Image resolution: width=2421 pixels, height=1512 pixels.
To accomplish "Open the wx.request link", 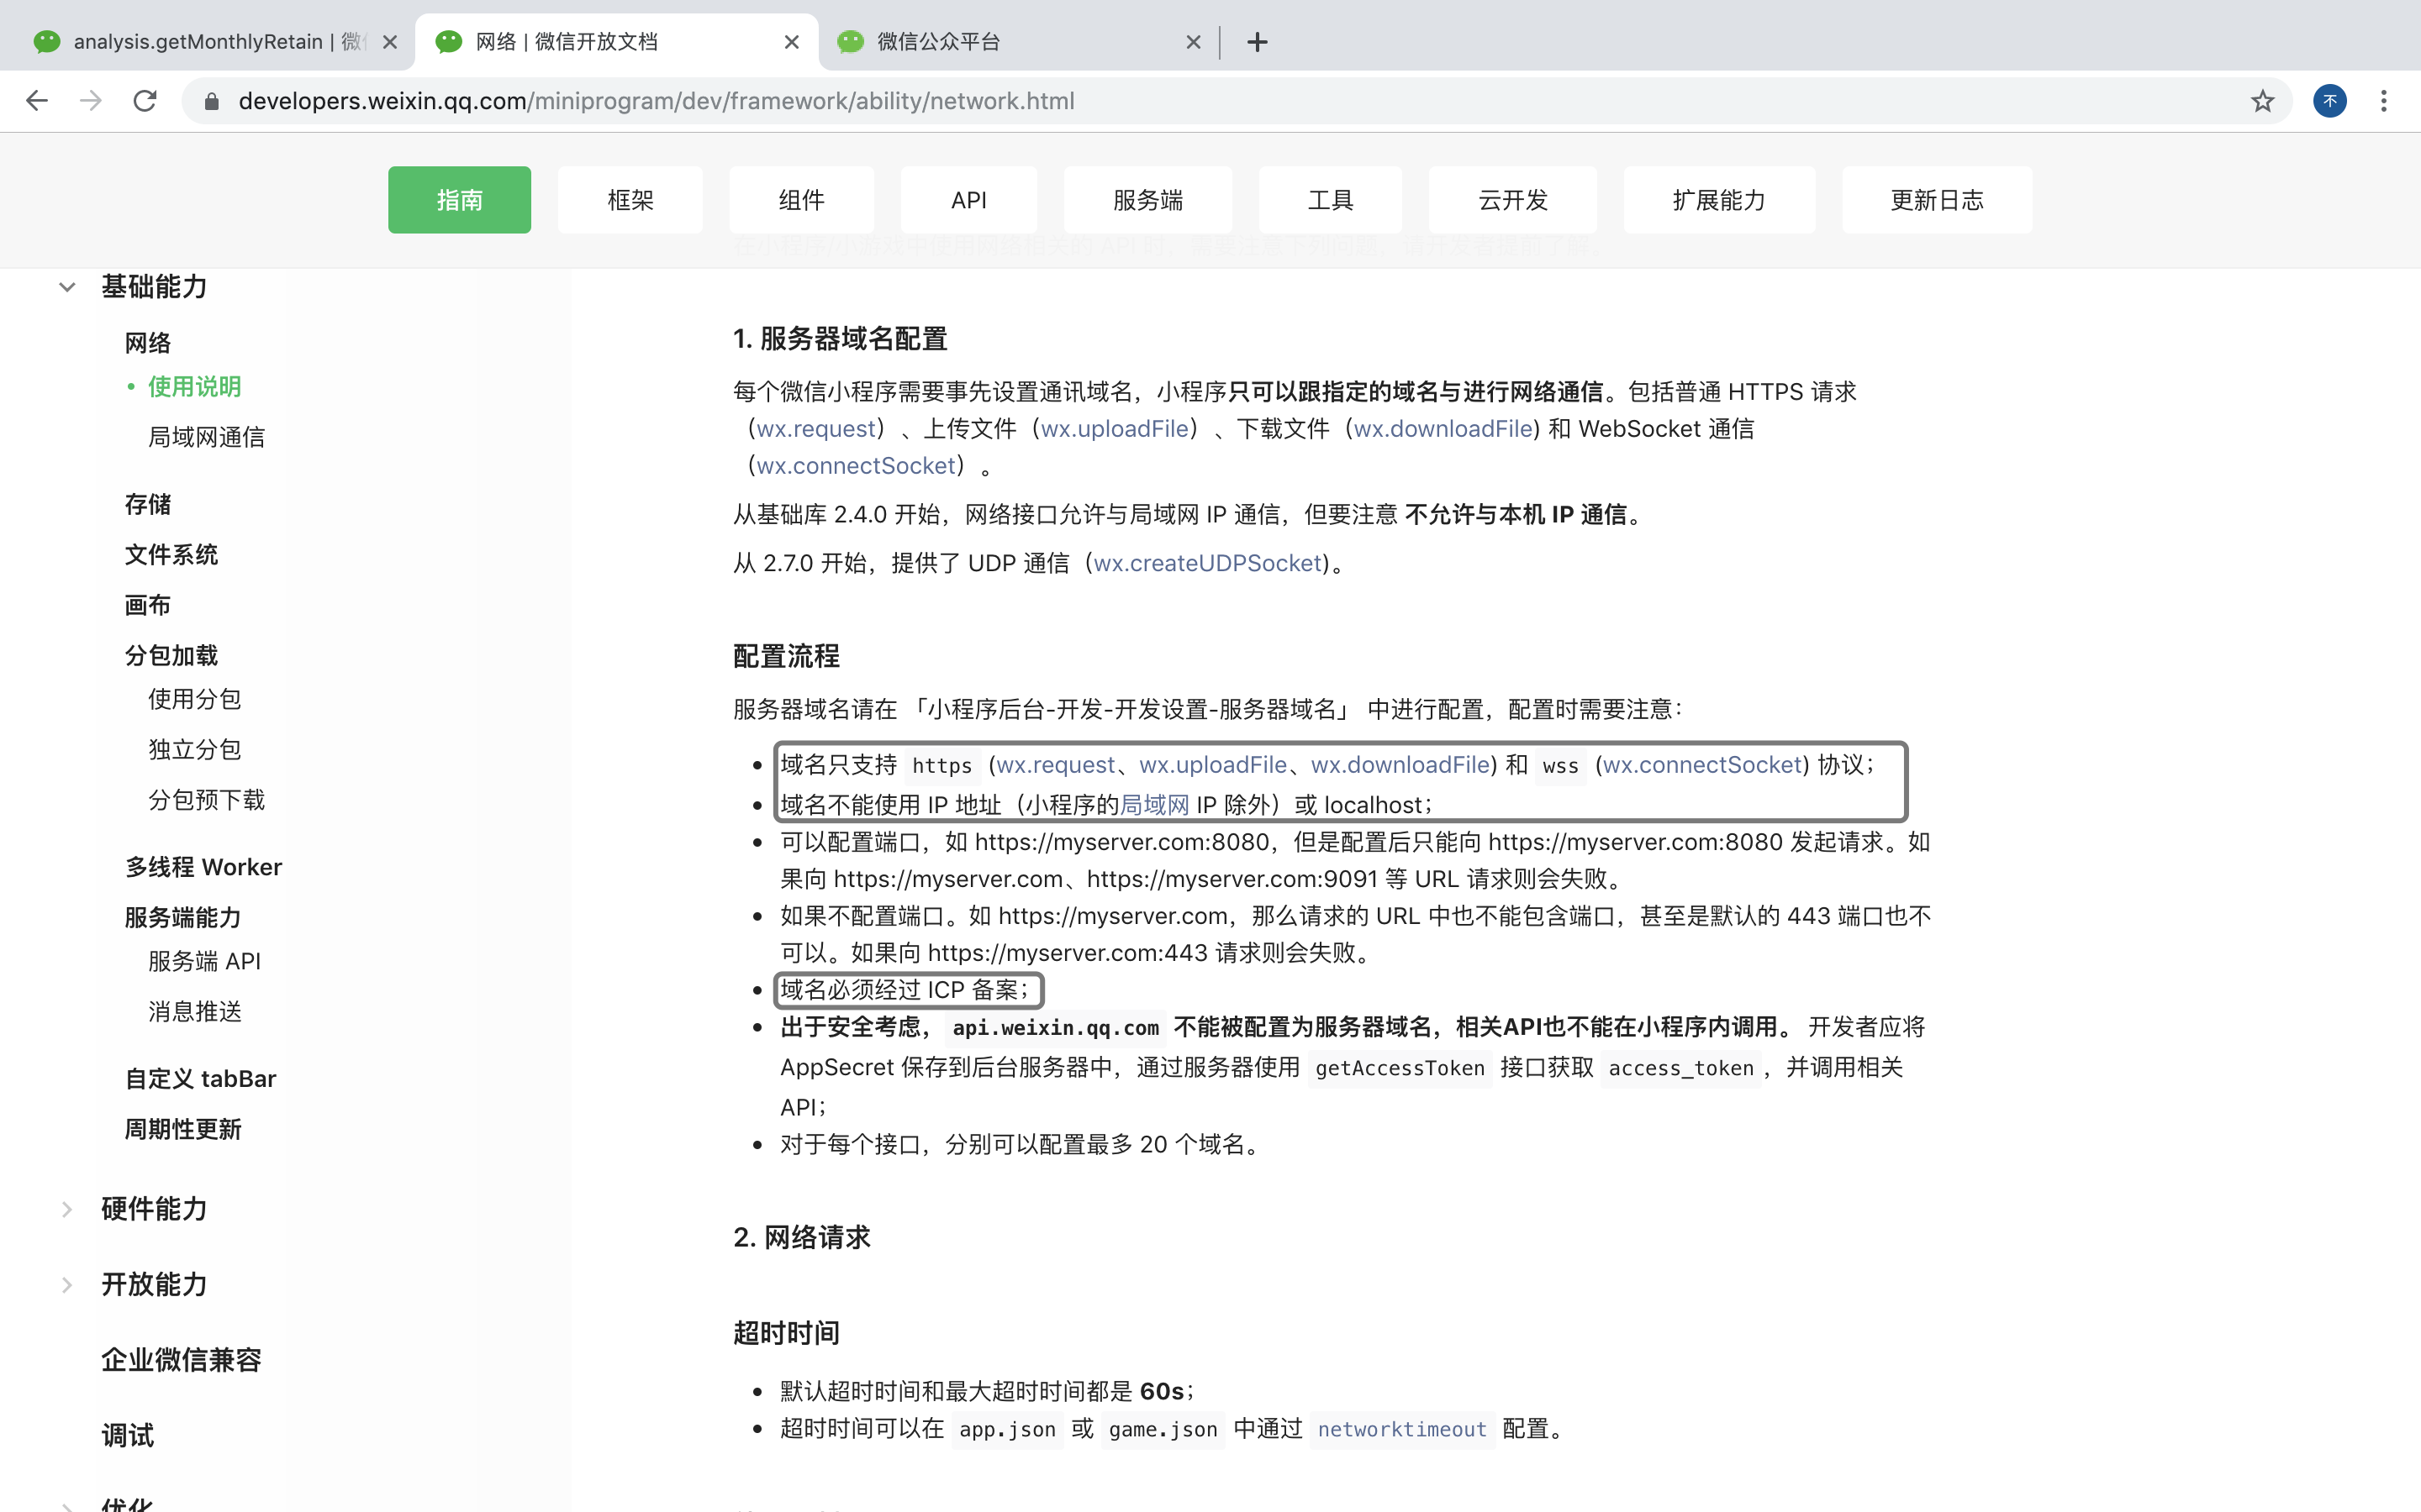I will tap(815, 428).
